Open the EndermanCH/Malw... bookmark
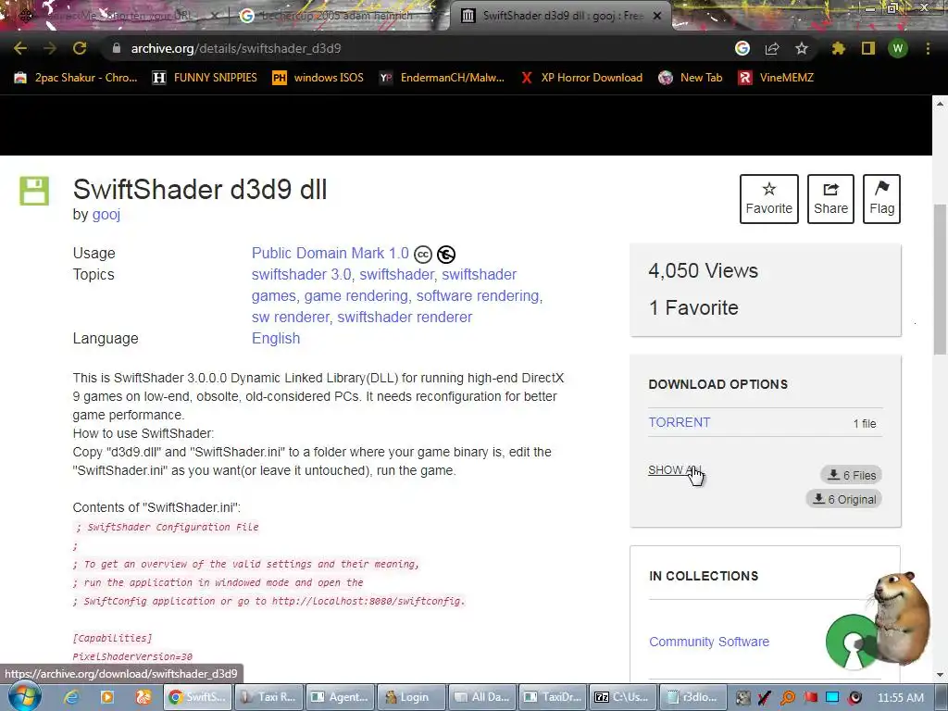Image resolution: width=948 pixels, height=711 pixels. [442, 78]
